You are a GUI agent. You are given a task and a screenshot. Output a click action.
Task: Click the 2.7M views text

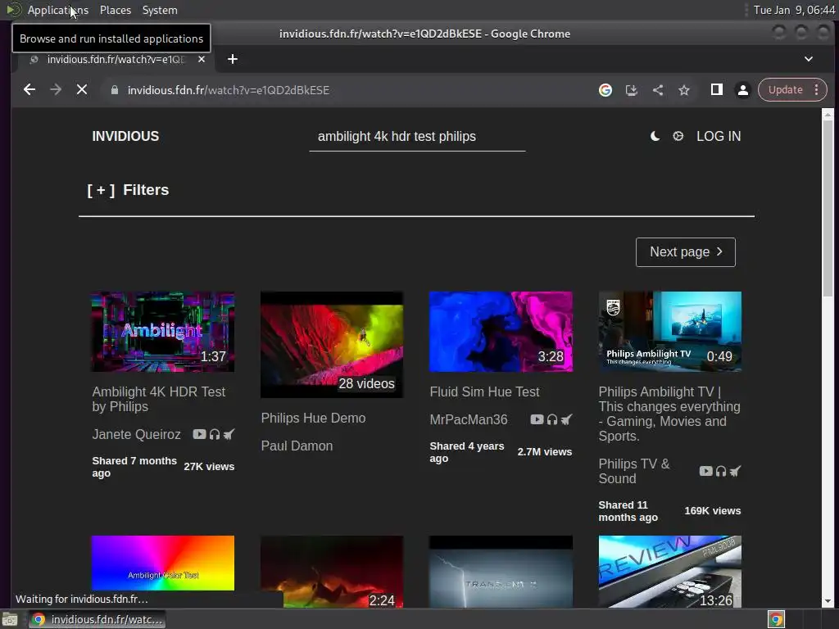click(545, 452)
